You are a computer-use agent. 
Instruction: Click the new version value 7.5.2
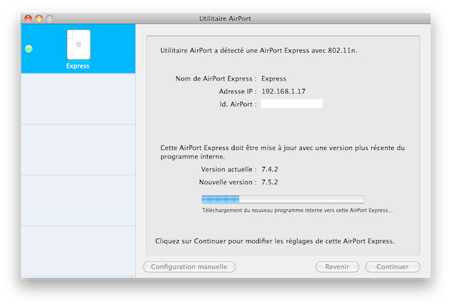(269, 182)
